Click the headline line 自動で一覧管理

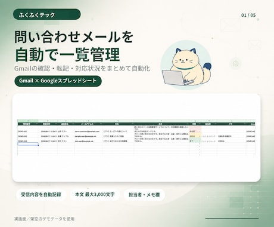point(67,54)
